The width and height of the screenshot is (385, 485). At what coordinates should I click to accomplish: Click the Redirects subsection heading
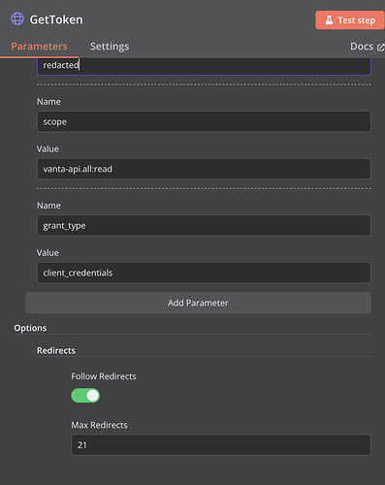[56, 350]
